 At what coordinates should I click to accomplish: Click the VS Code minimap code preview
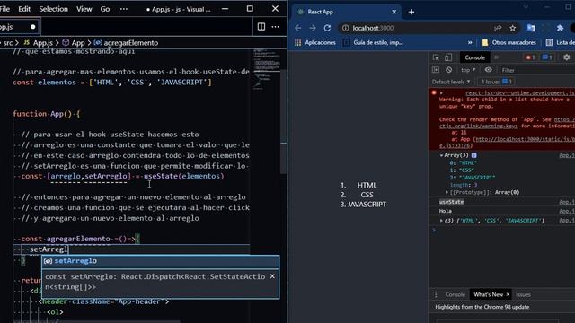tap(266, 70)
